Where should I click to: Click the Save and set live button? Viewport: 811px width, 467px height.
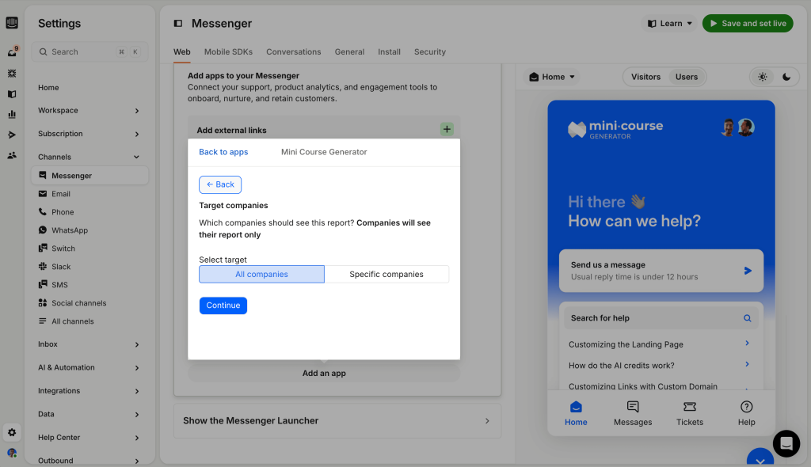(x=748, y=23)
